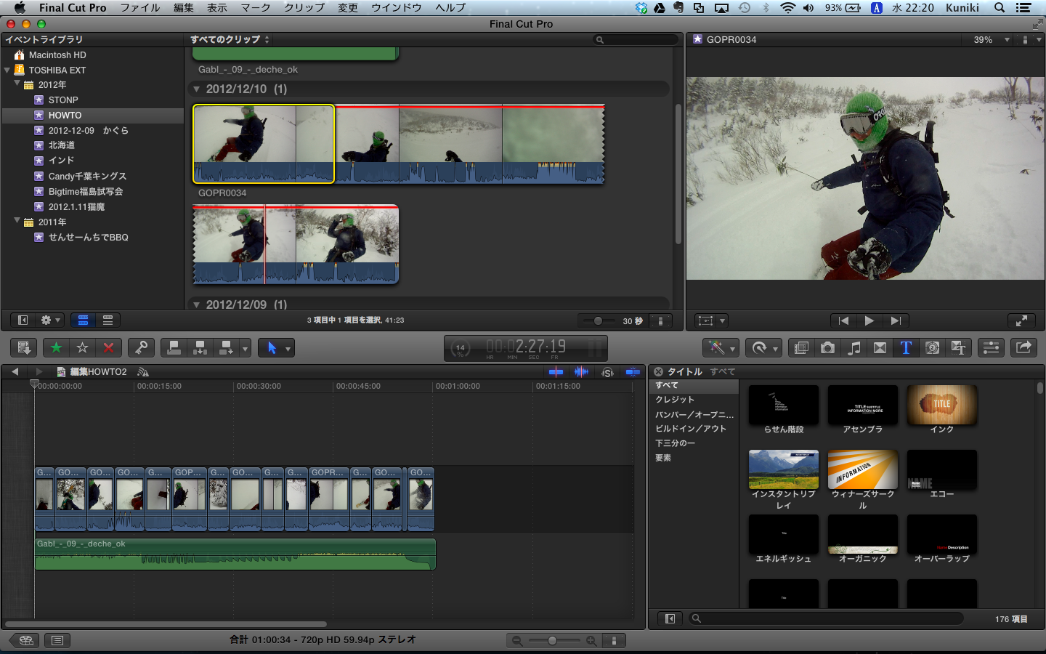Open the enhancements magic wand menu
Viewport: 1046px width, 654px height.
tap(721, 348)
